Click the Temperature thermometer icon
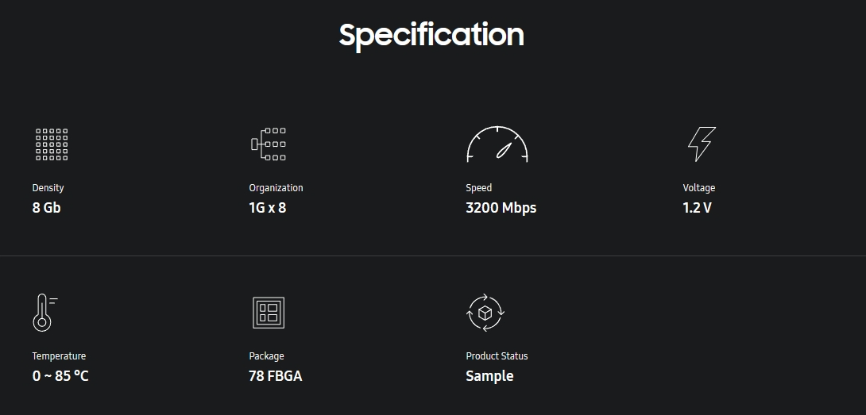The image size is (866, 415). click(x=44, y=313)
